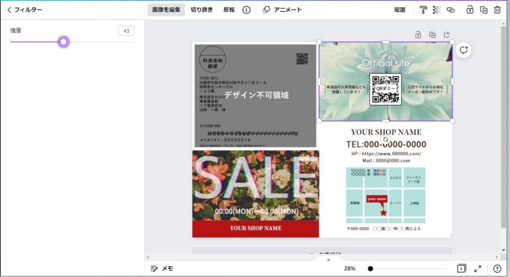Screen dimensions: 510x277
Task: Click the QRダミー QR code
Action: click(x=385, y=89)
